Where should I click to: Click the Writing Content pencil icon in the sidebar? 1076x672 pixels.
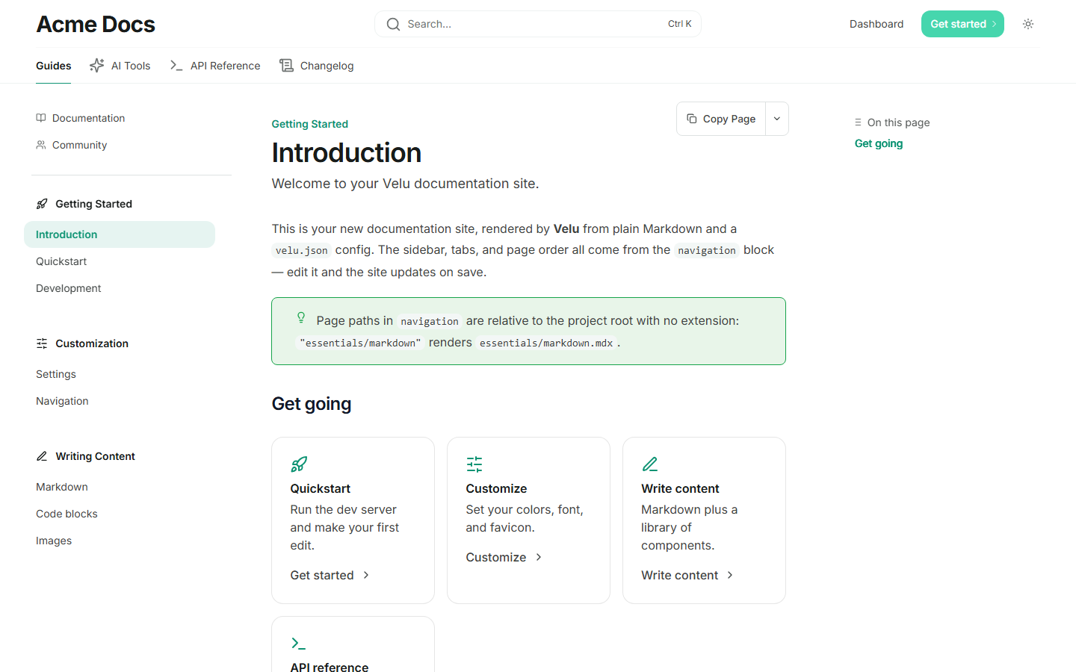point(42,456)
